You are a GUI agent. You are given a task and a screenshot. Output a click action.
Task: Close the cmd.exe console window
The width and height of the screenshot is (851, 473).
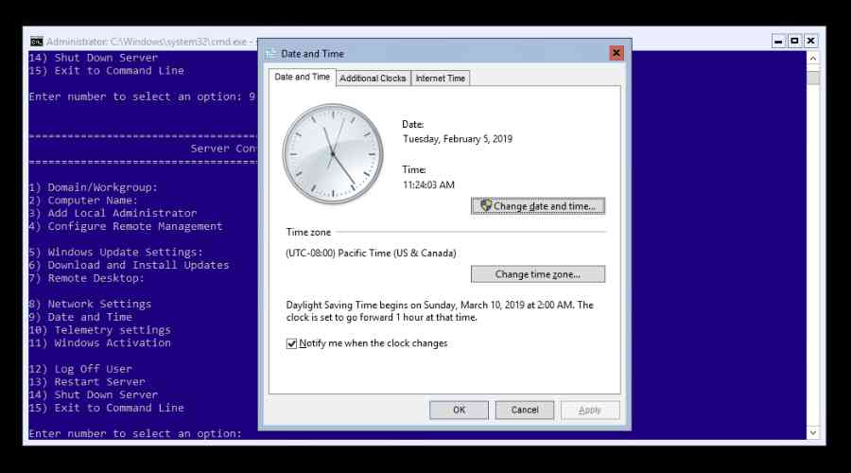coord(811,42)
